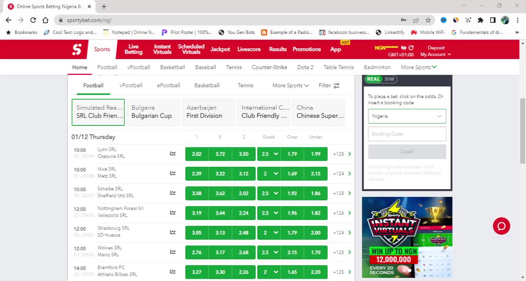Screen dimensions: 526x281
Task: Refresh the account balance
Action: 411,48
